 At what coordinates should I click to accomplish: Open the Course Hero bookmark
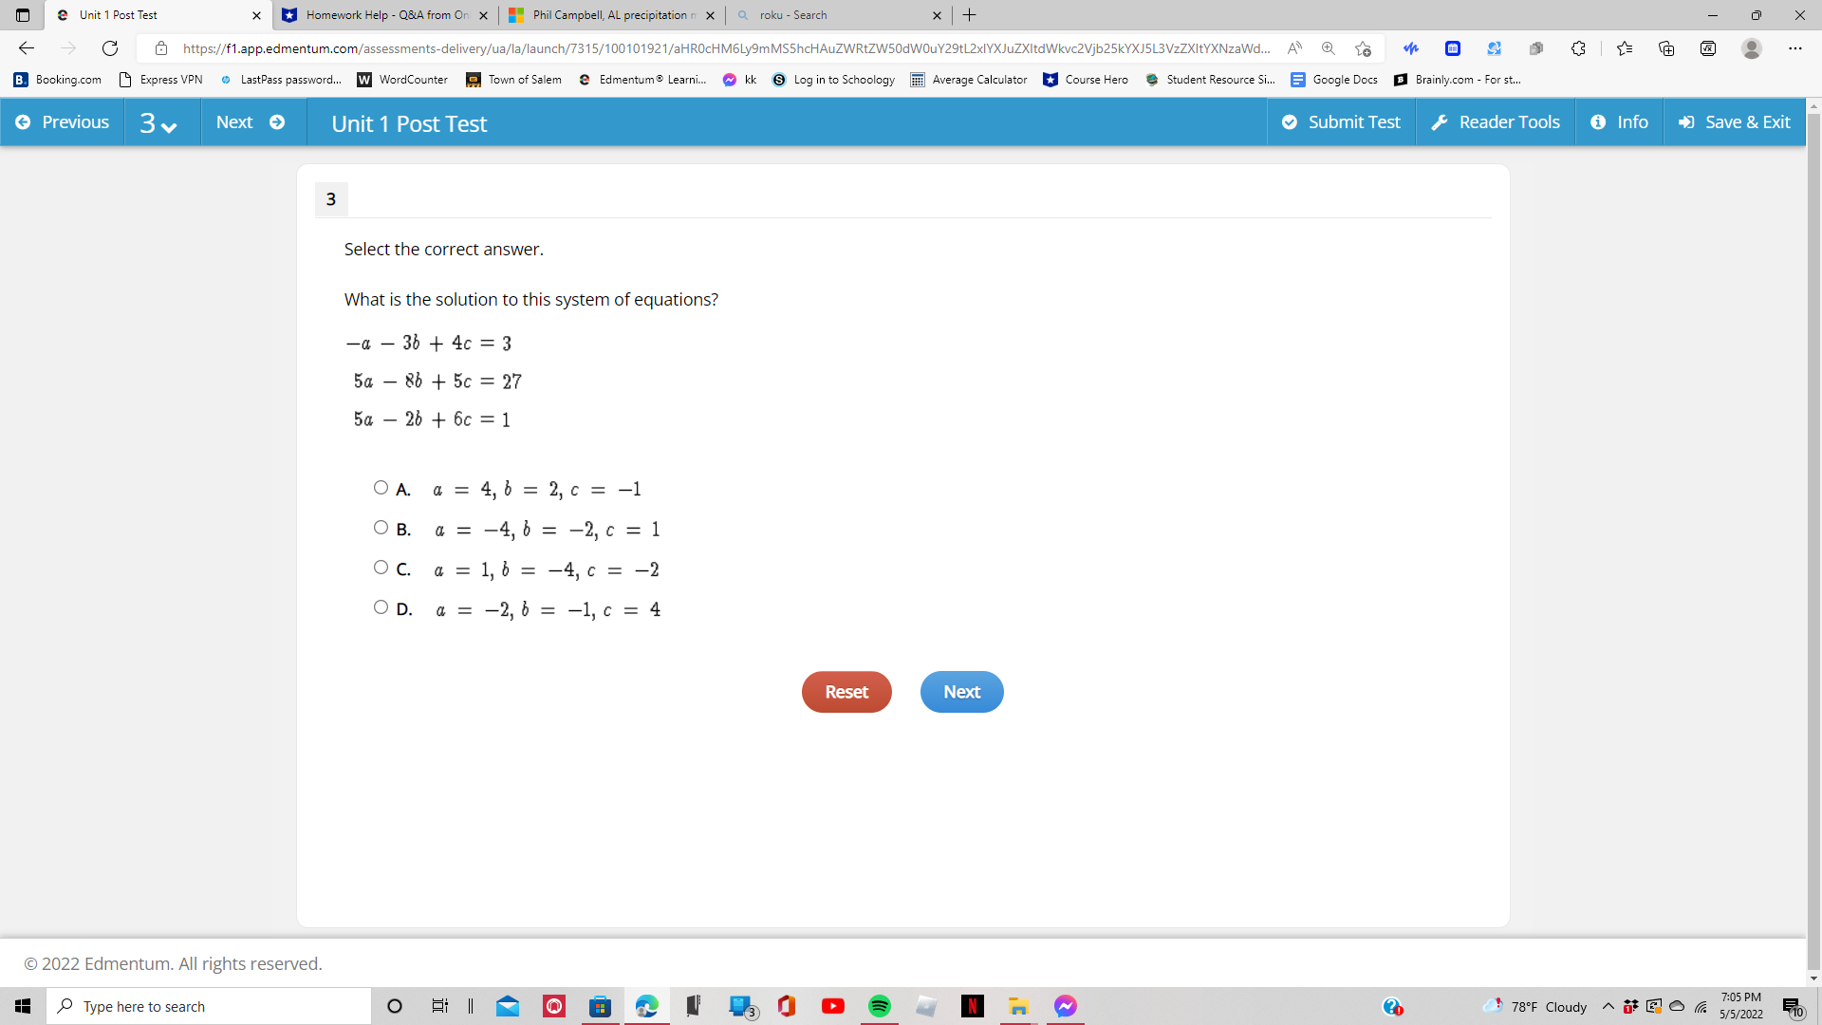1087,80
